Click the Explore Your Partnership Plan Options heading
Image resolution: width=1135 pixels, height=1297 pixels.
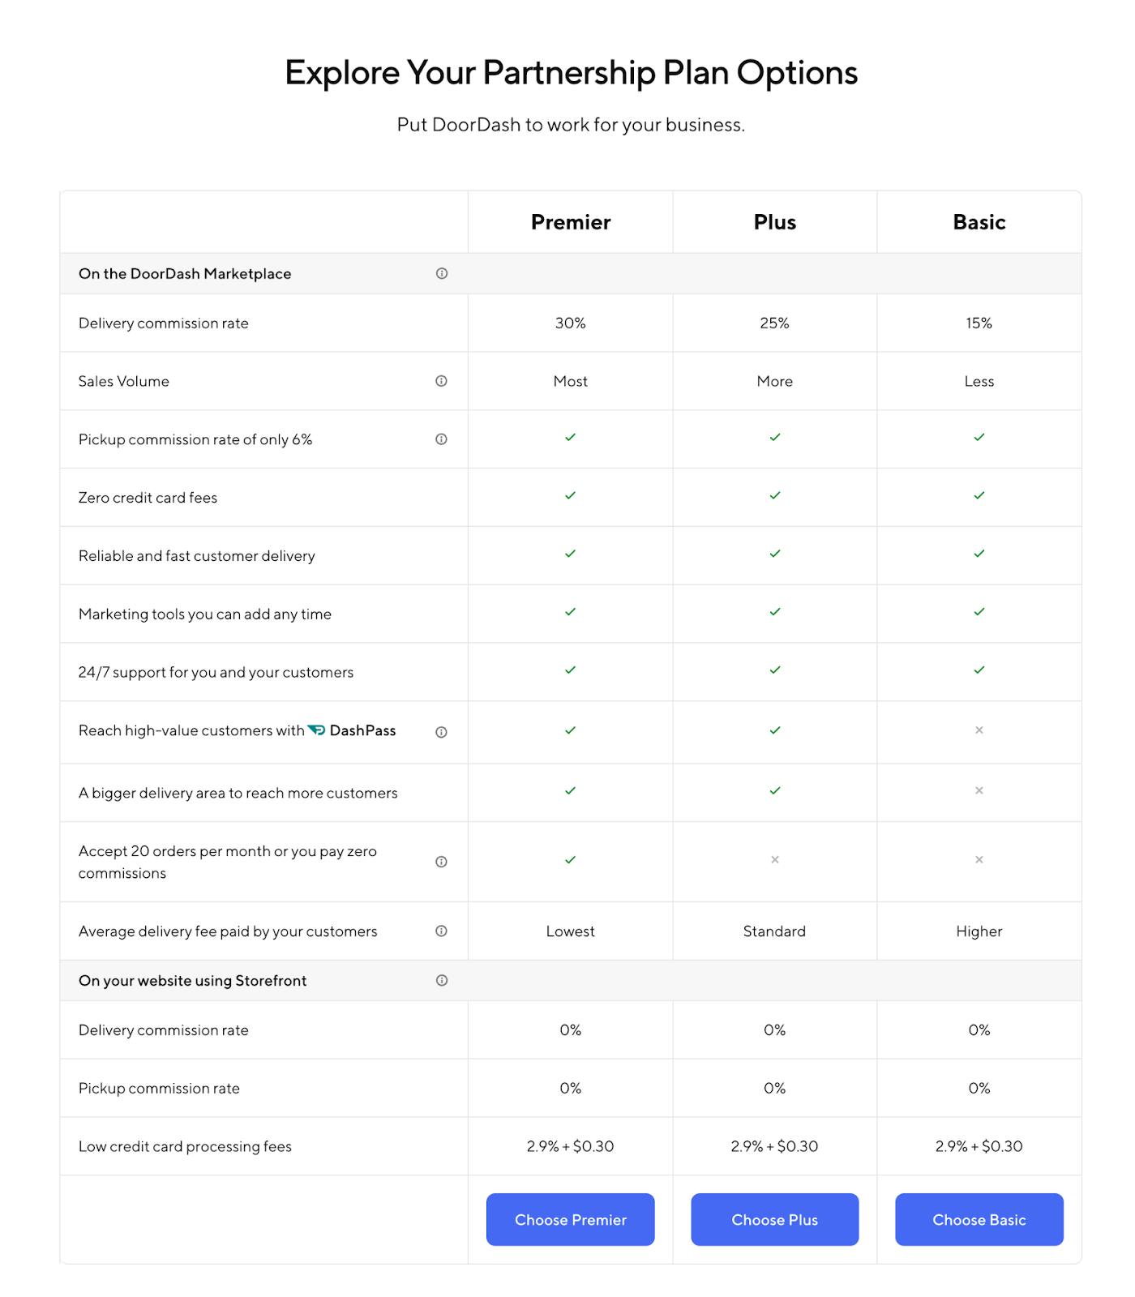click(571, 73)
